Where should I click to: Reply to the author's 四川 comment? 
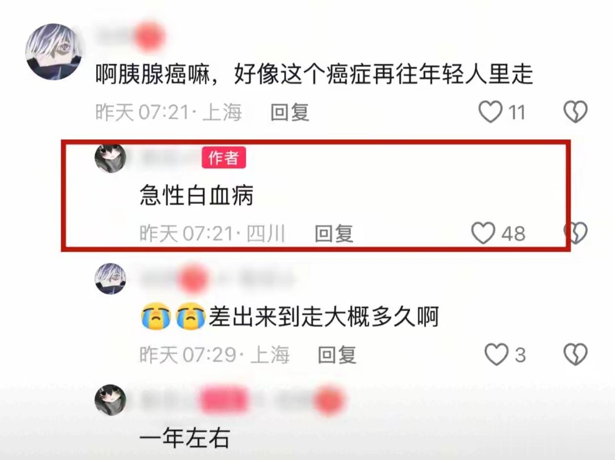tap(334, 234)
